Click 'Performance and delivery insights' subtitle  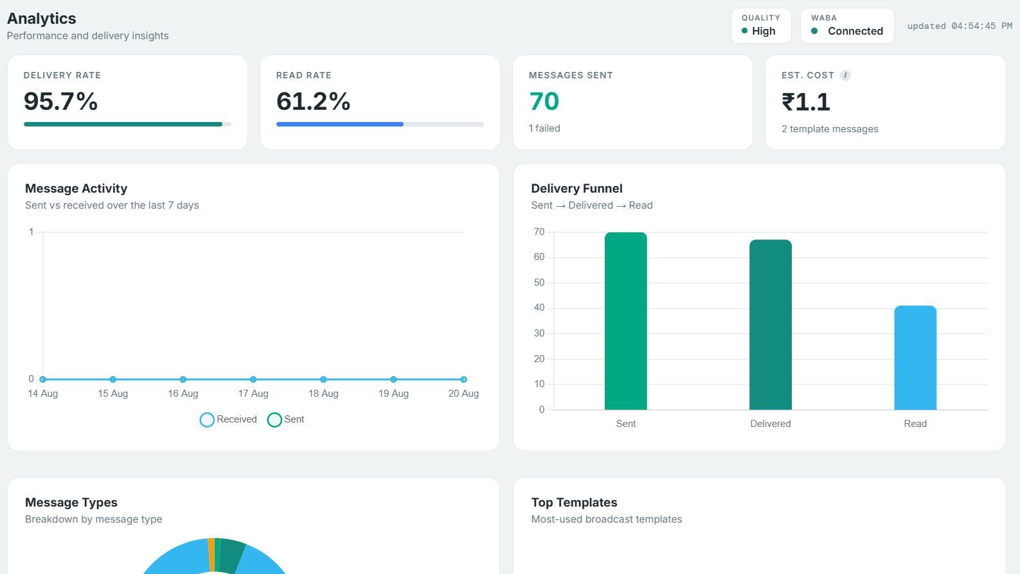click(x=88, y=36)
